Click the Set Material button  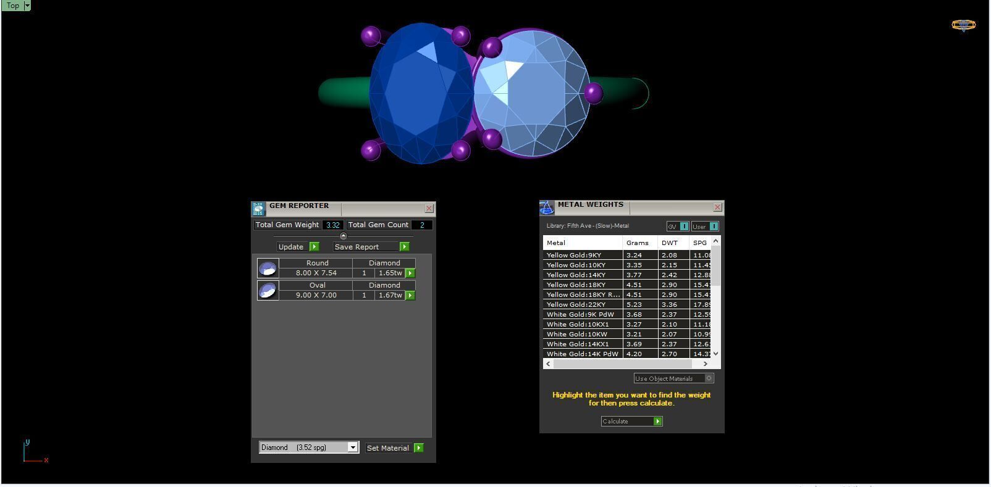click(388, 448)
